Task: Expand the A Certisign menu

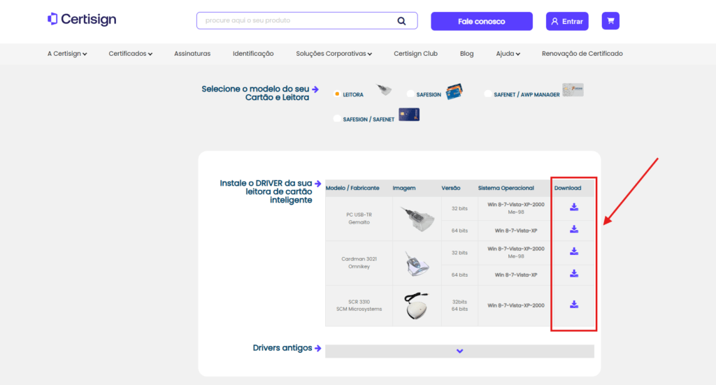Action: (67, 54)
